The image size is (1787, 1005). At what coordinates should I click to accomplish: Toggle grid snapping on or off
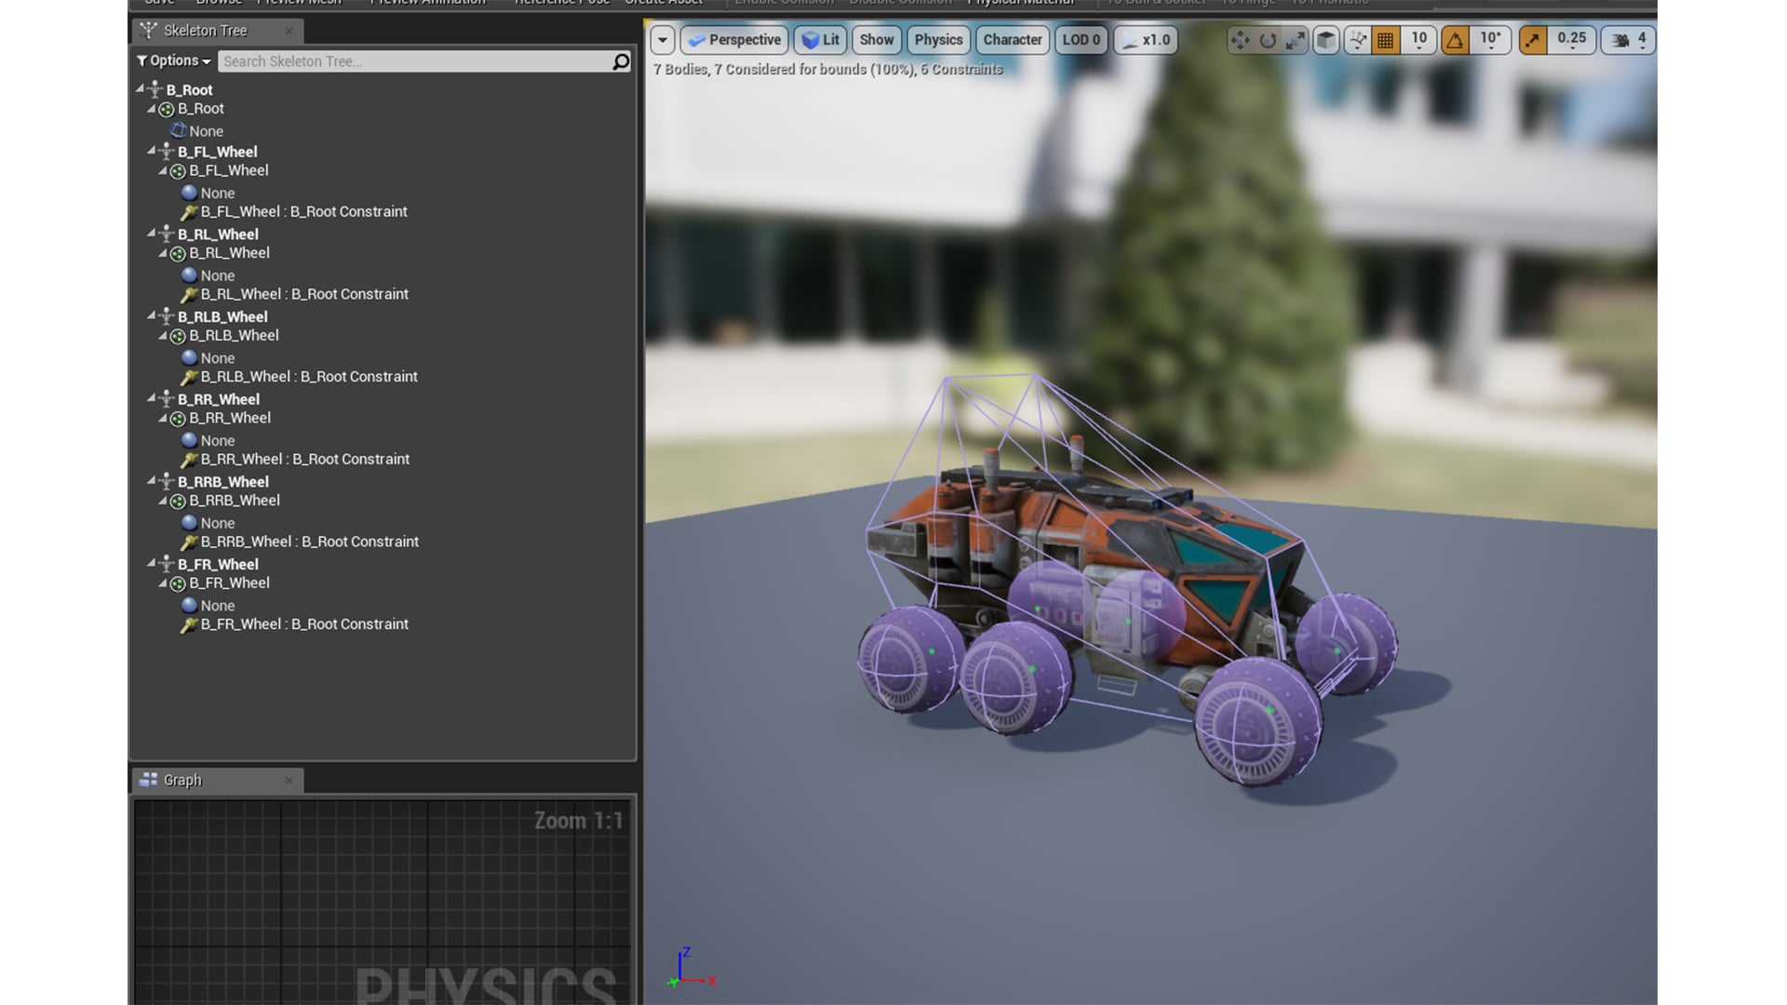(1385, 40)
